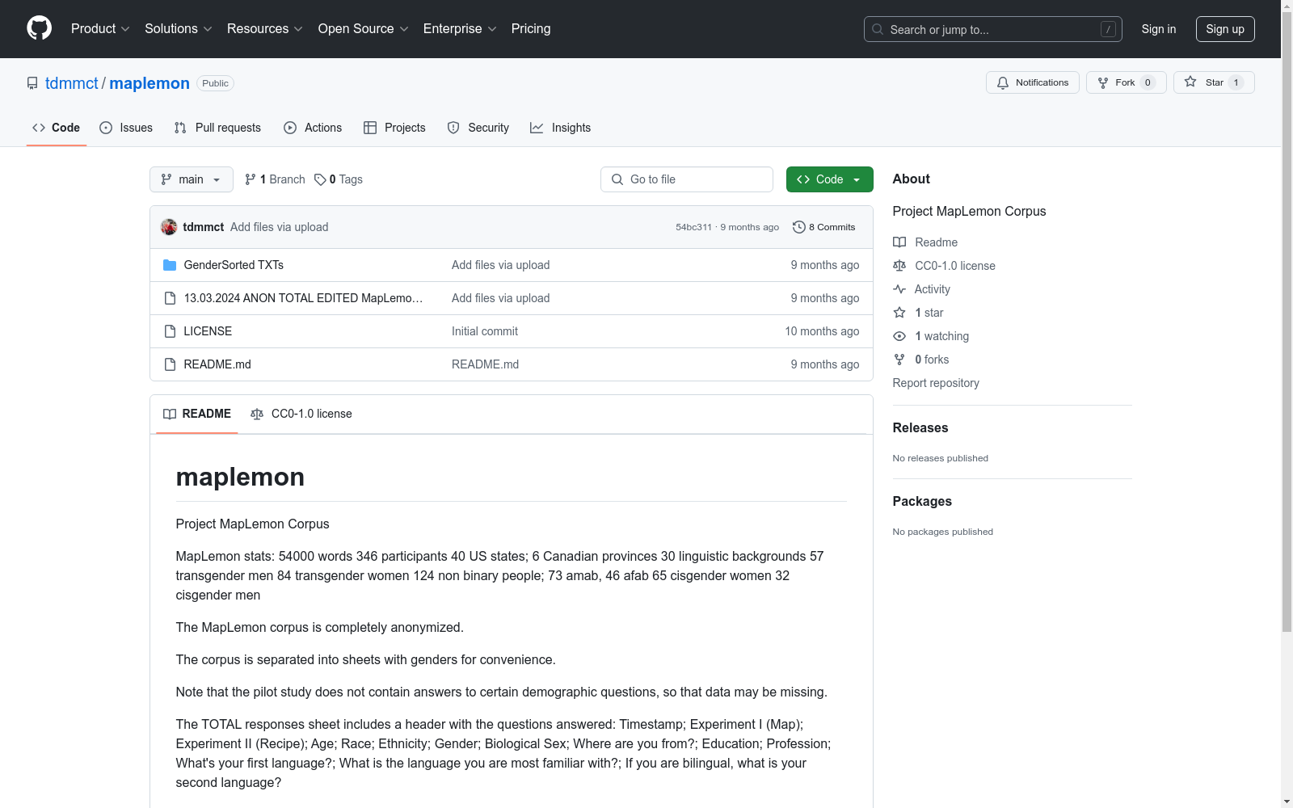Open the tdmmct commit author link

pos(204,227)
